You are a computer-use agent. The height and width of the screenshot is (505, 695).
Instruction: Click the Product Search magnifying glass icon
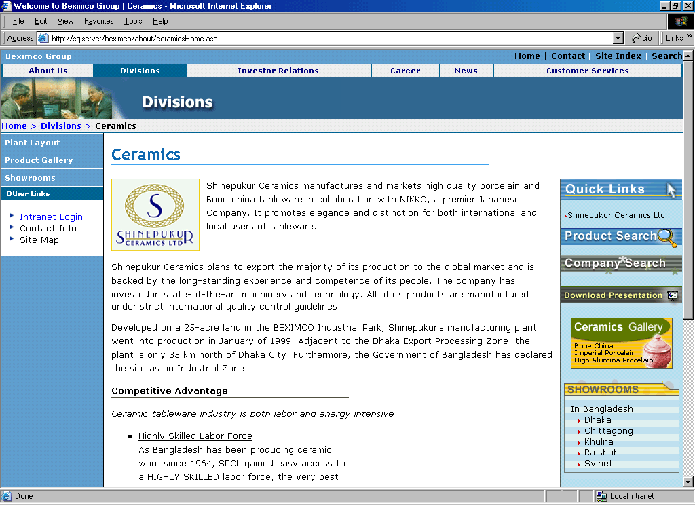[668, 237]
